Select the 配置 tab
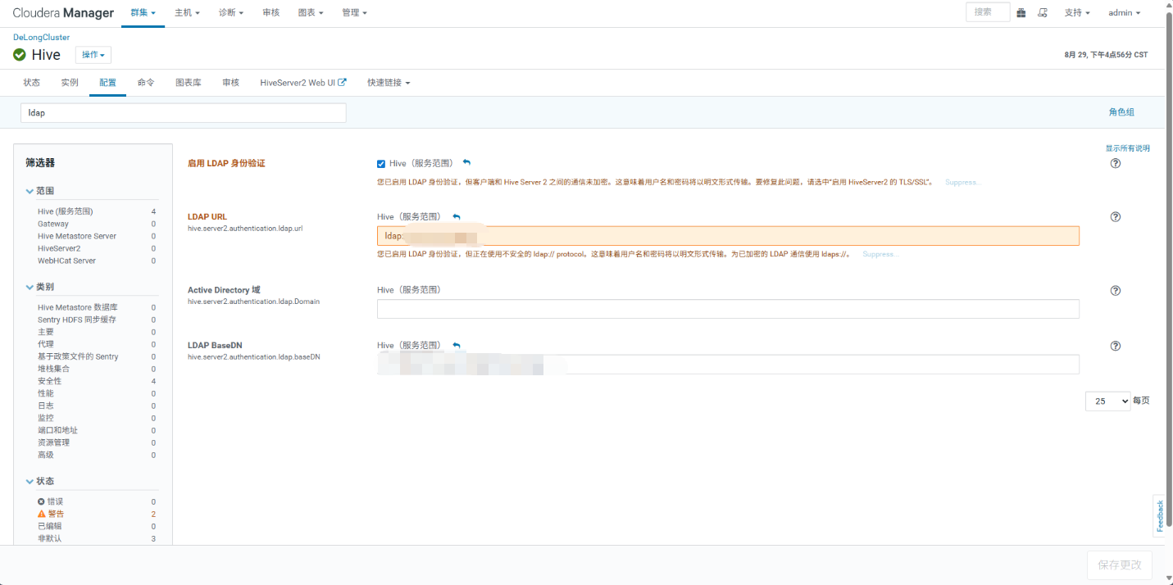 [x=108, y=83]
